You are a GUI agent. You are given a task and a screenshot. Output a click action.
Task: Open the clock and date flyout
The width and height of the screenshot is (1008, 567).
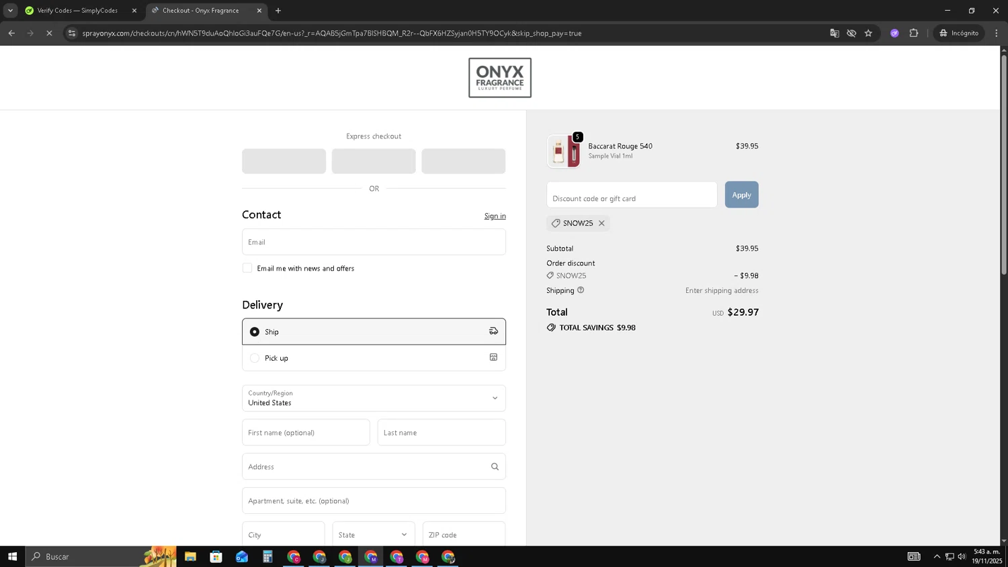(x=986, y=556)
